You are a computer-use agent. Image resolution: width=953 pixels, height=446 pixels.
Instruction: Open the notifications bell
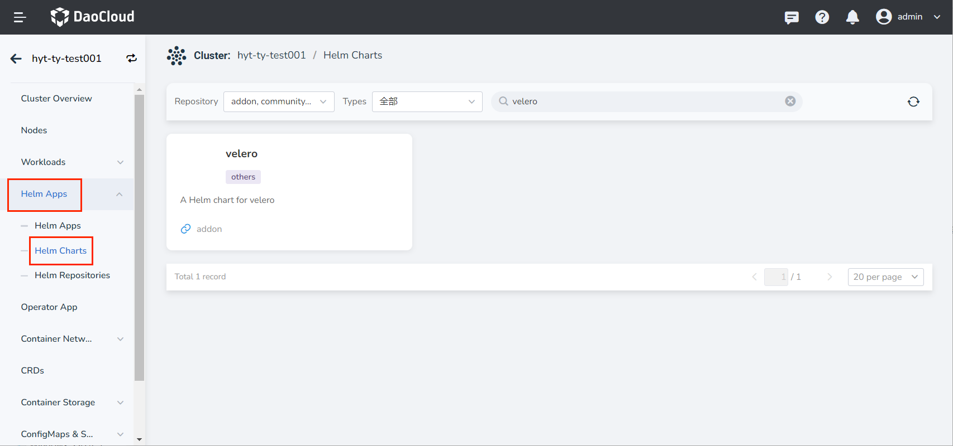tap(852, 17)
